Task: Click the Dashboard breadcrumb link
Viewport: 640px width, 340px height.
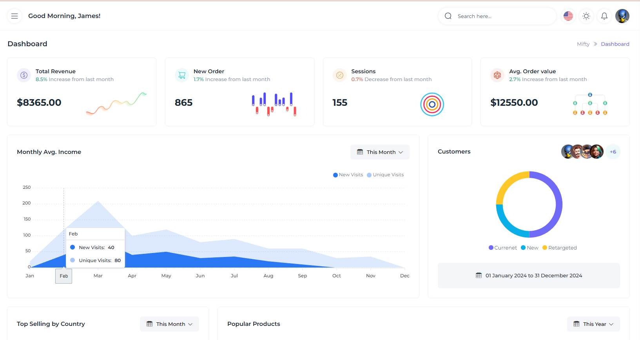Action: pyautogui.click(x=615, y=44)
